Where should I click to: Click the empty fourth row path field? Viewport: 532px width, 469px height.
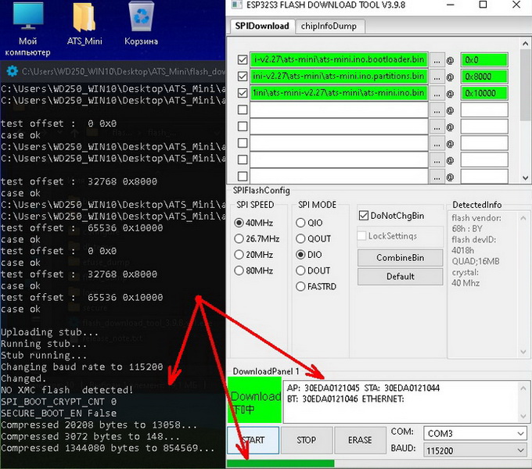[339, 109]
